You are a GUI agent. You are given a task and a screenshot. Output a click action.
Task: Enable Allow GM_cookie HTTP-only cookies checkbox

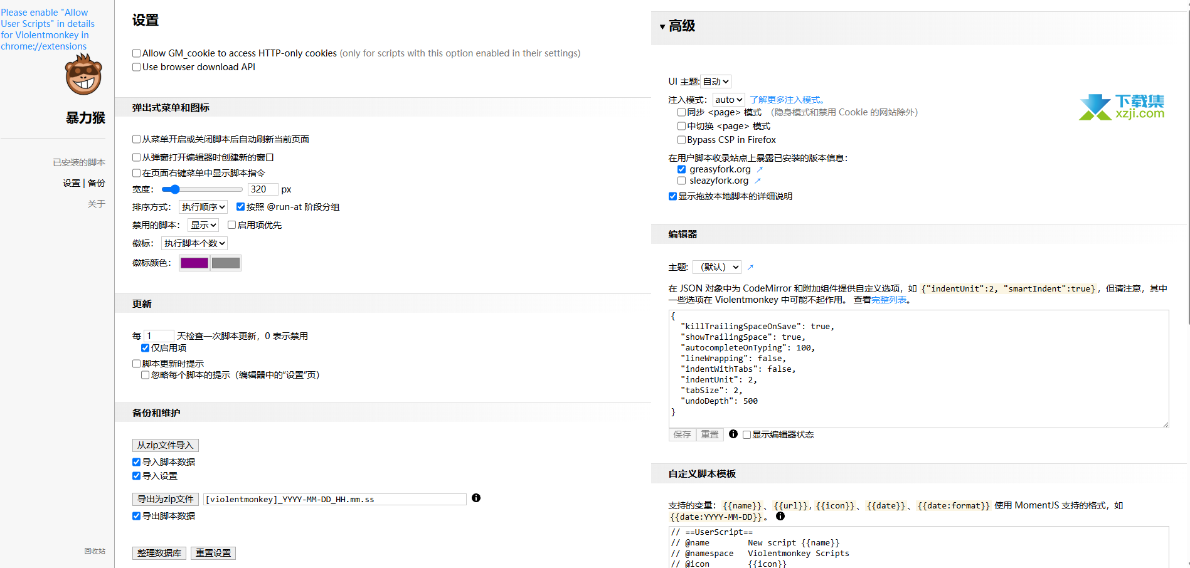point(136,53)
